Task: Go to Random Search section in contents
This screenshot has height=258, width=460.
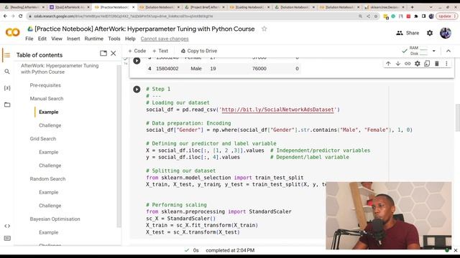Action: pos(47,179)
